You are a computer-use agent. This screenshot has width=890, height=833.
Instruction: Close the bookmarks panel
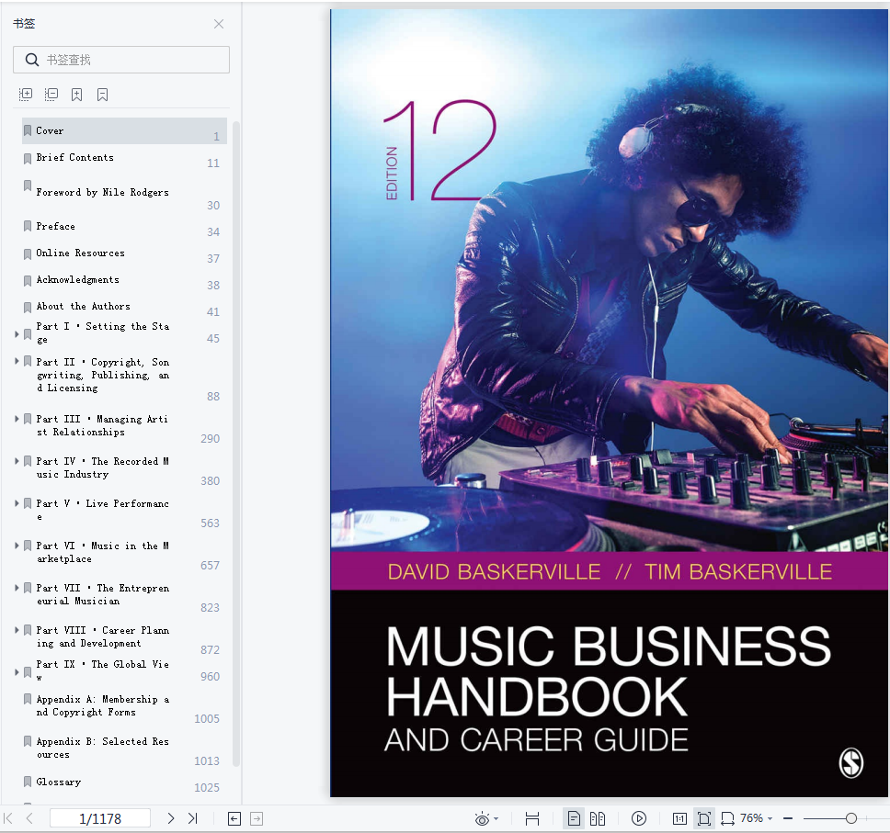219,24
